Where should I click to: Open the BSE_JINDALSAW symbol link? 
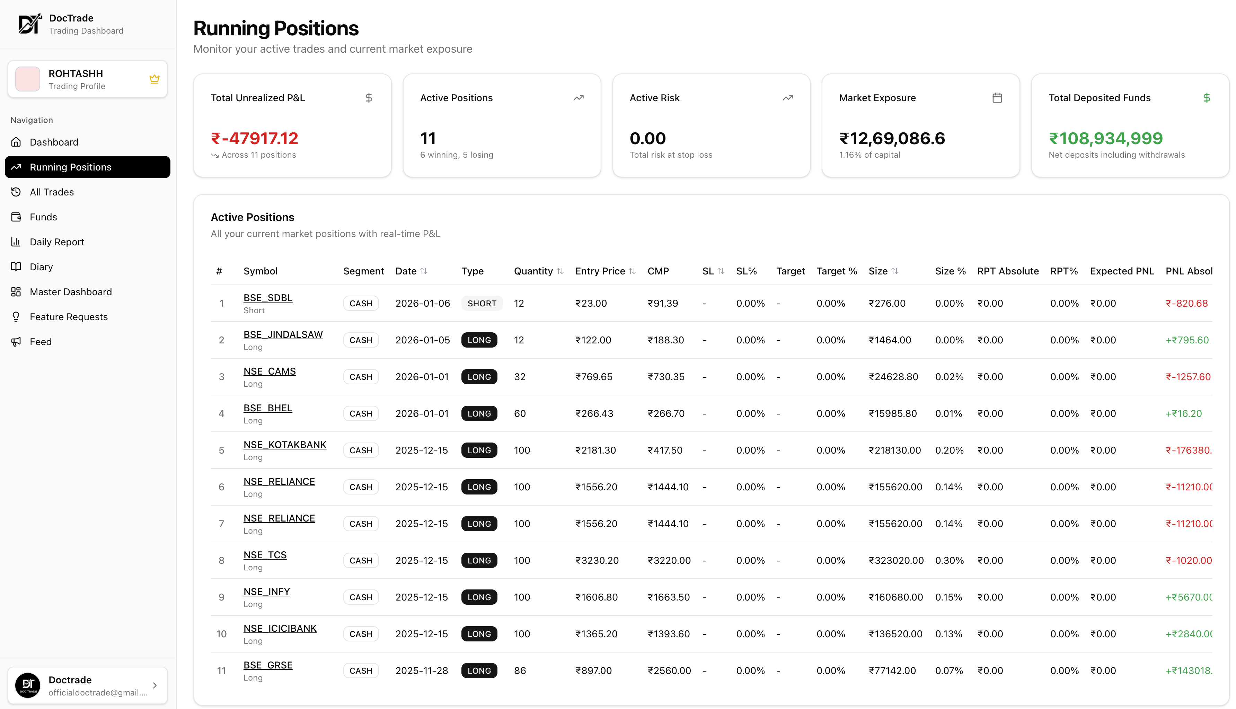283,334
